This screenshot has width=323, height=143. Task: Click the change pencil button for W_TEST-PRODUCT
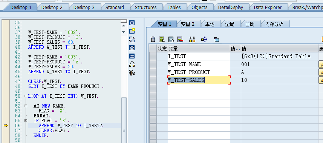tap(321, 72)
